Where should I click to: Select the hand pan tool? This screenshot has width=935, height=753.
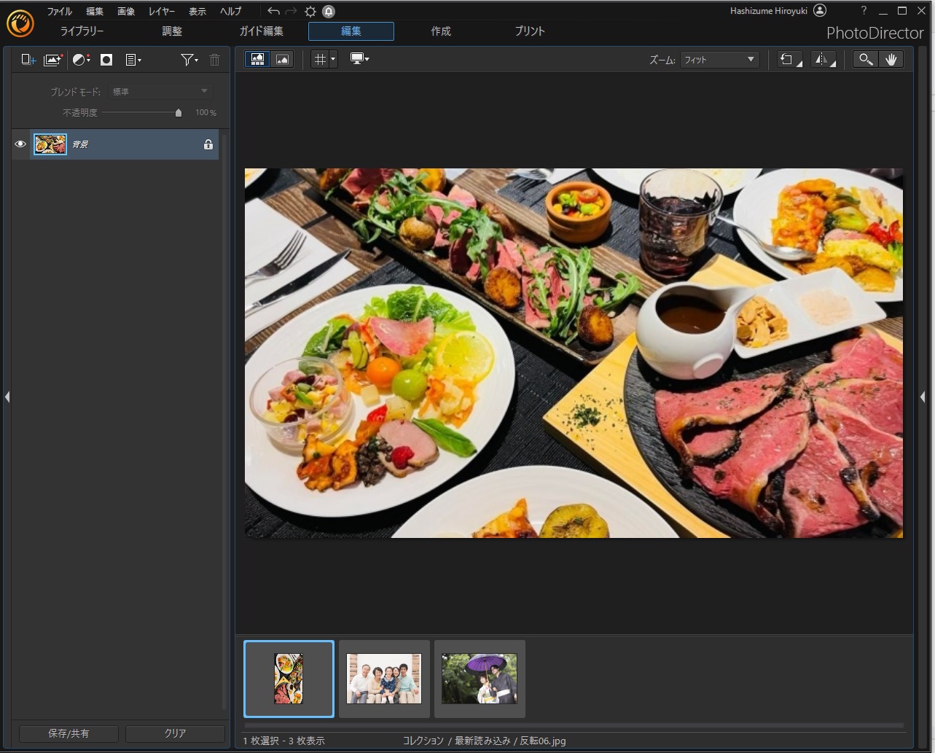coord(891,60)
